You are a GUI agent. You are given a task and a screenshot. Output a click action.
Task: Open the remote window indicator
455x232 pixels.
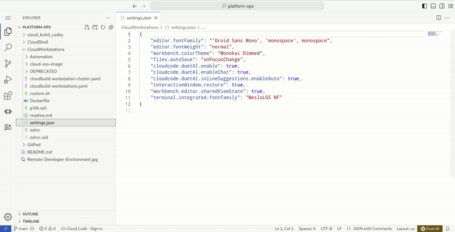(x=5, y=229)
